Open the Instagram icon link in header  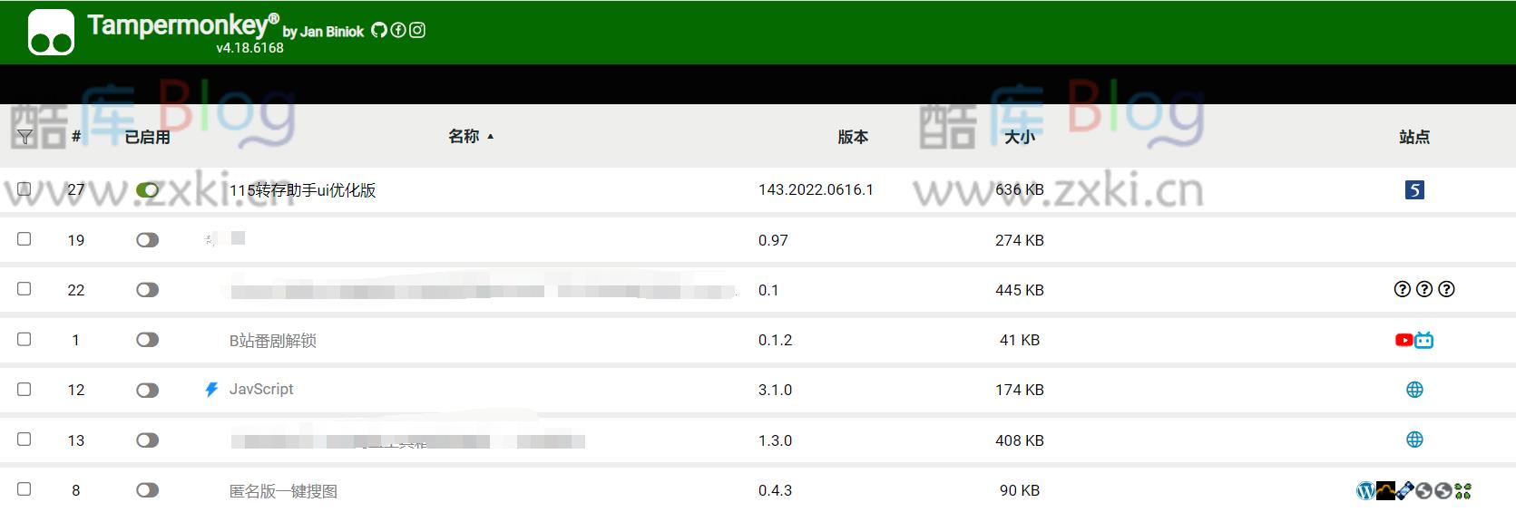coord(417,30)
